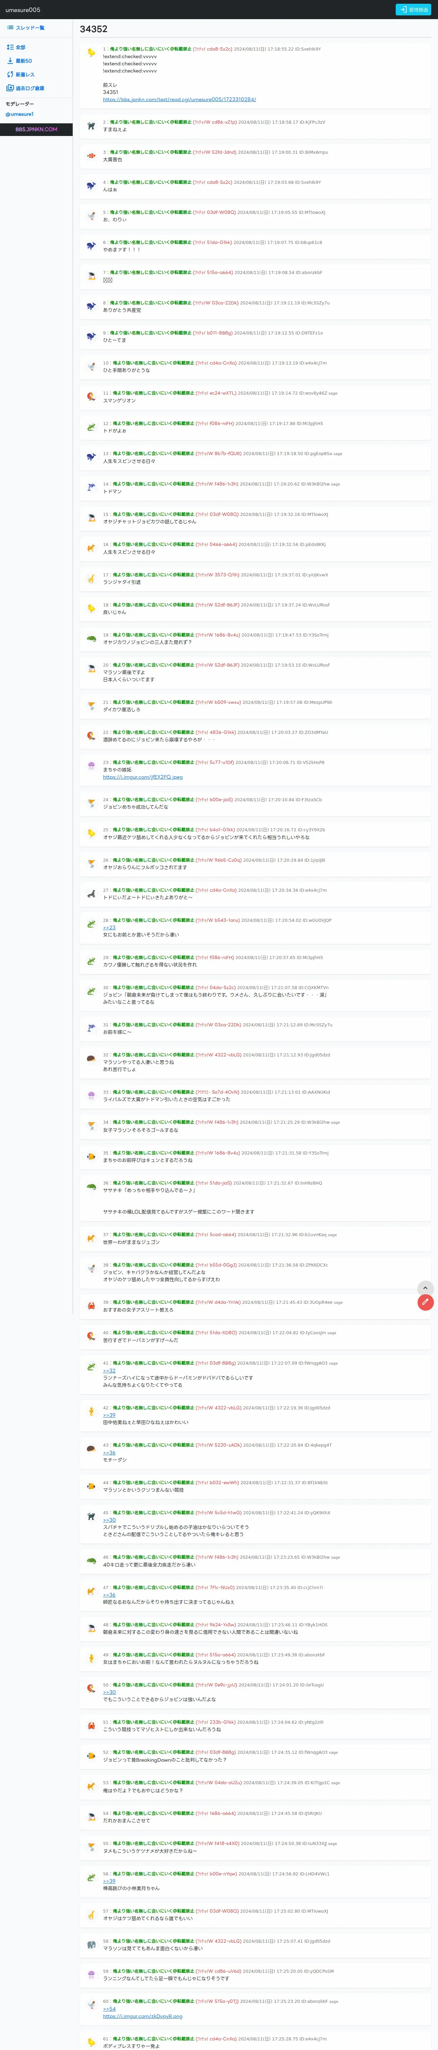Click post 3 text 大賞喜也
Viewport: 438px width, 2050px height.
pos(112,159)
